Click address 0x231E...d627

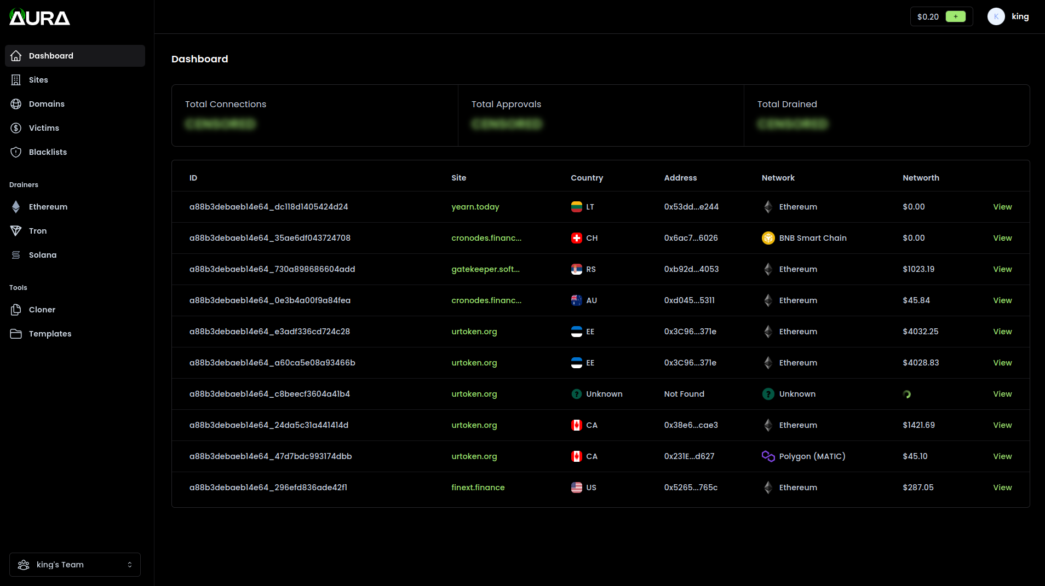click(689, 456)
